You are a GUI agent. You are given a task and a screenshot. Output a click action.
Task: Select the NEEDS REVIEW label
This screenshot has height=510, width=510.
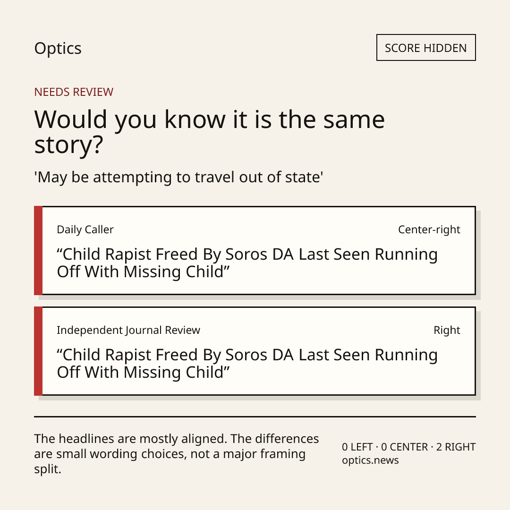pyautogui.click(x=74, y=92)
